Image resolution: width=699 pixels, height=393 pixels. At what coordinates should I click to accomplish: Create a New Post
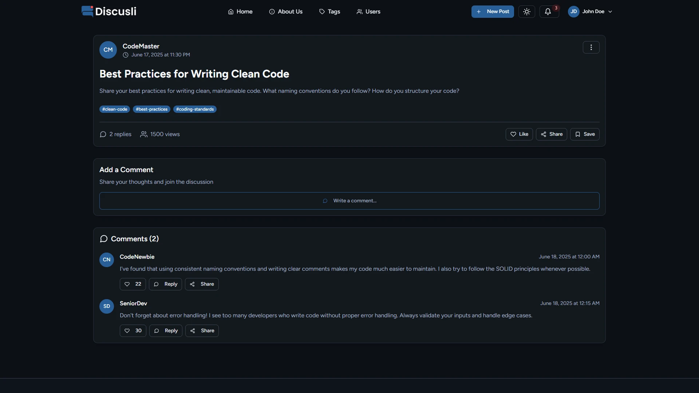pyautogui.click(x=493, y=12)
